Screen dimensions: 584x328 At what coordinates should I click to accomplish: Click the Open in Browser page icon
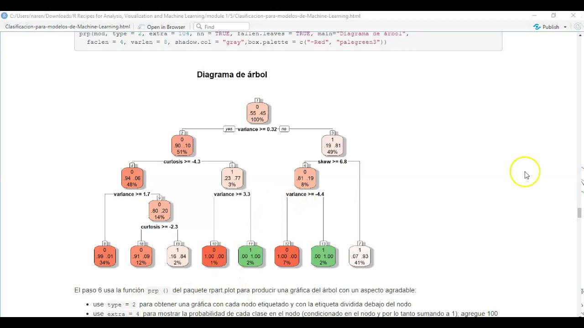pyautogui.click(x=141, y=27)
